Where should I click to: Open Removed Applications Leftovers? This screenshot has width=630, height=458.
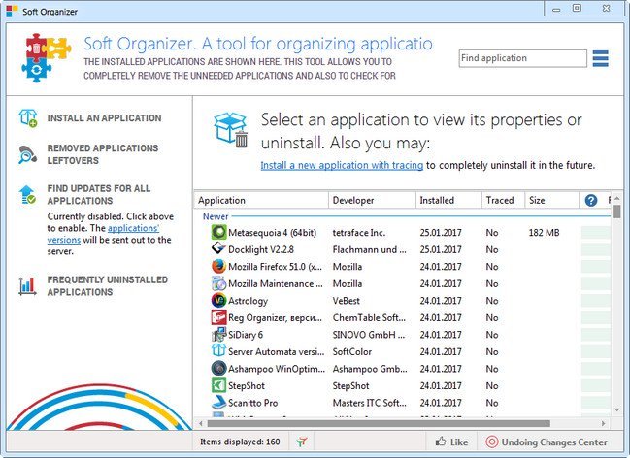[x=103, y=154]
